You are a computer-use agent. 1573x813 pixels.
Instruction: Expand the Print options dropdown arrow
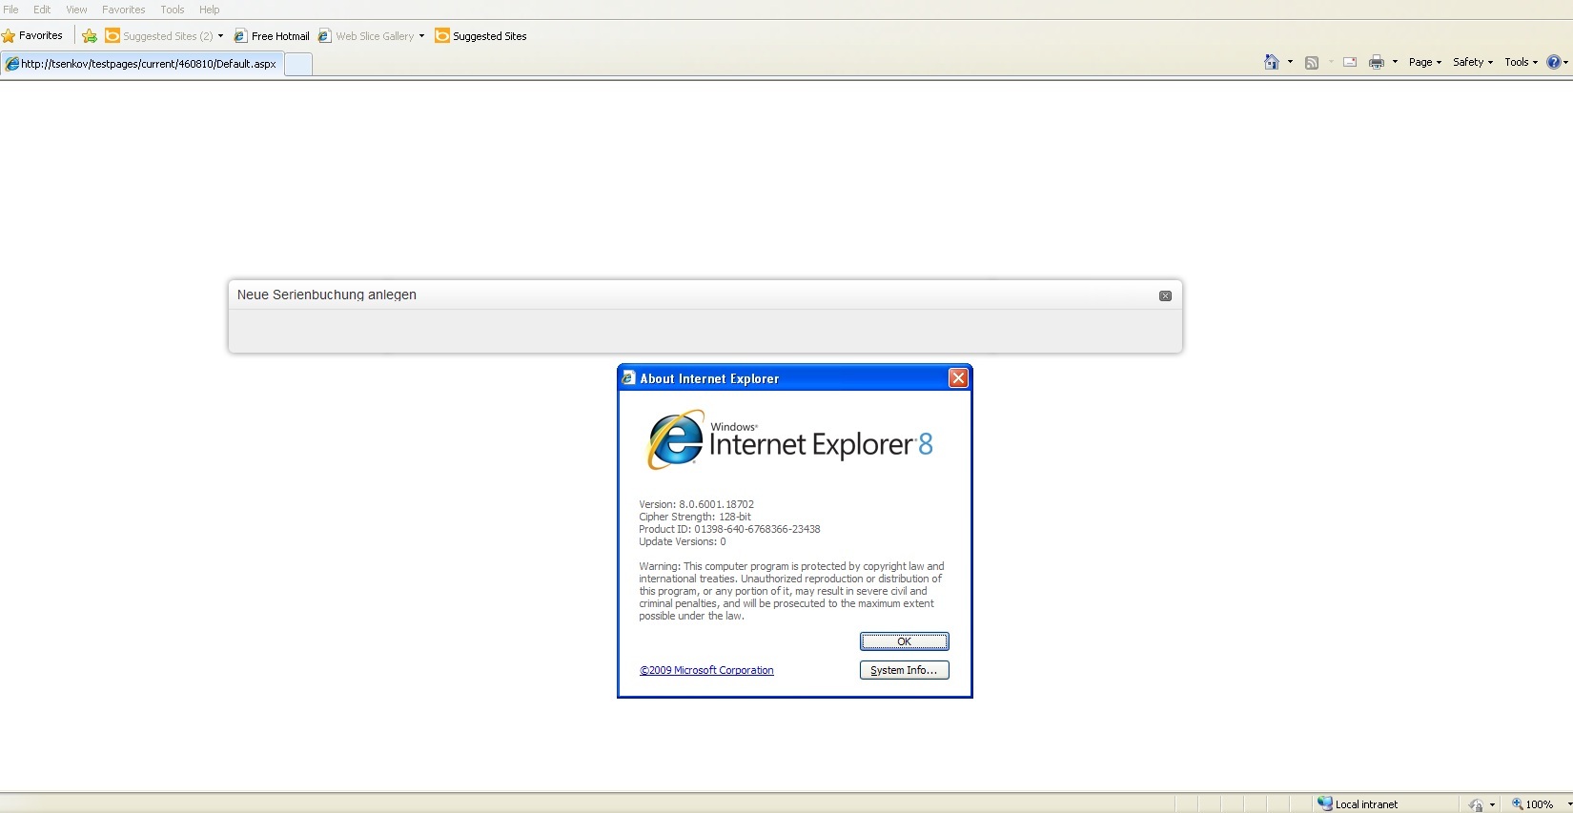click(1395, 62)
